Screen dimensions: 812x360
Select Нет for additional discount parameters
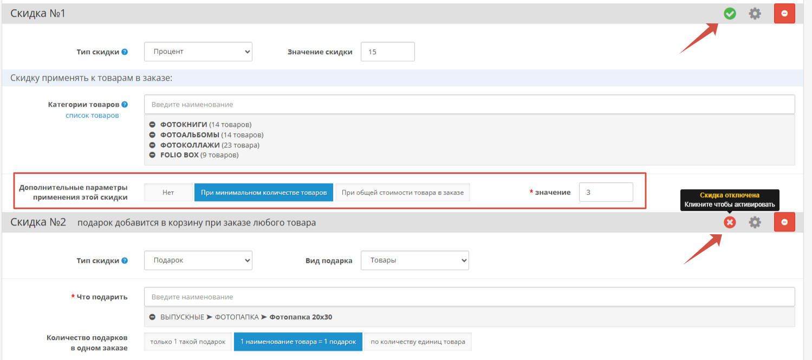click(x=168, y=192)
